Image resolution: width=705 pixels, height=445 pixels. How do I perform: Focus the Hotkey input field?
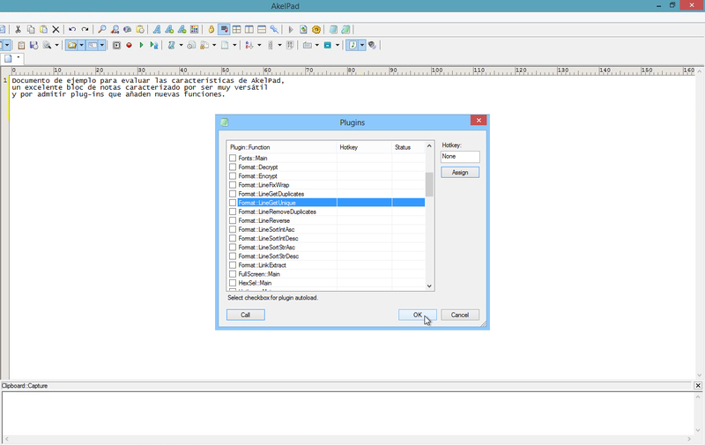[460, 157]
